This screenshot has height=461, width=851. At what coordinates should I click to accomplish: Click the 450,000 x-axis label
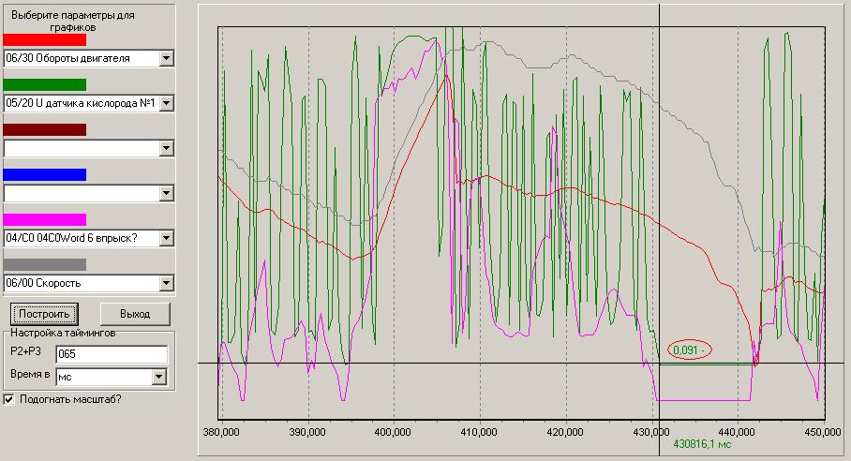pos(823,432)
